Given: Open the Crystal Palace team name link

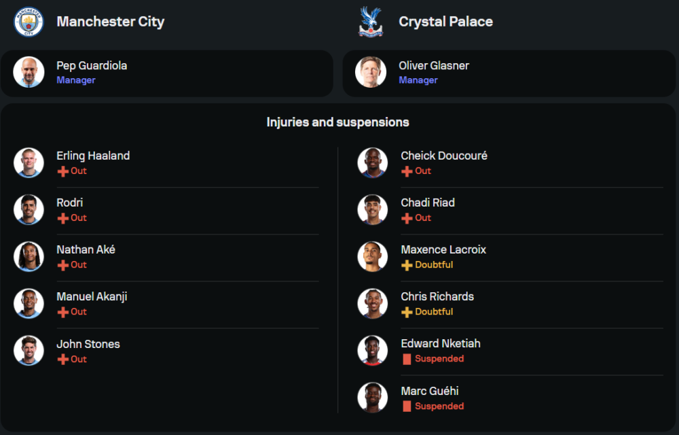Looking at the screenshot, I should pyautogui.click(x=446, y=22).
